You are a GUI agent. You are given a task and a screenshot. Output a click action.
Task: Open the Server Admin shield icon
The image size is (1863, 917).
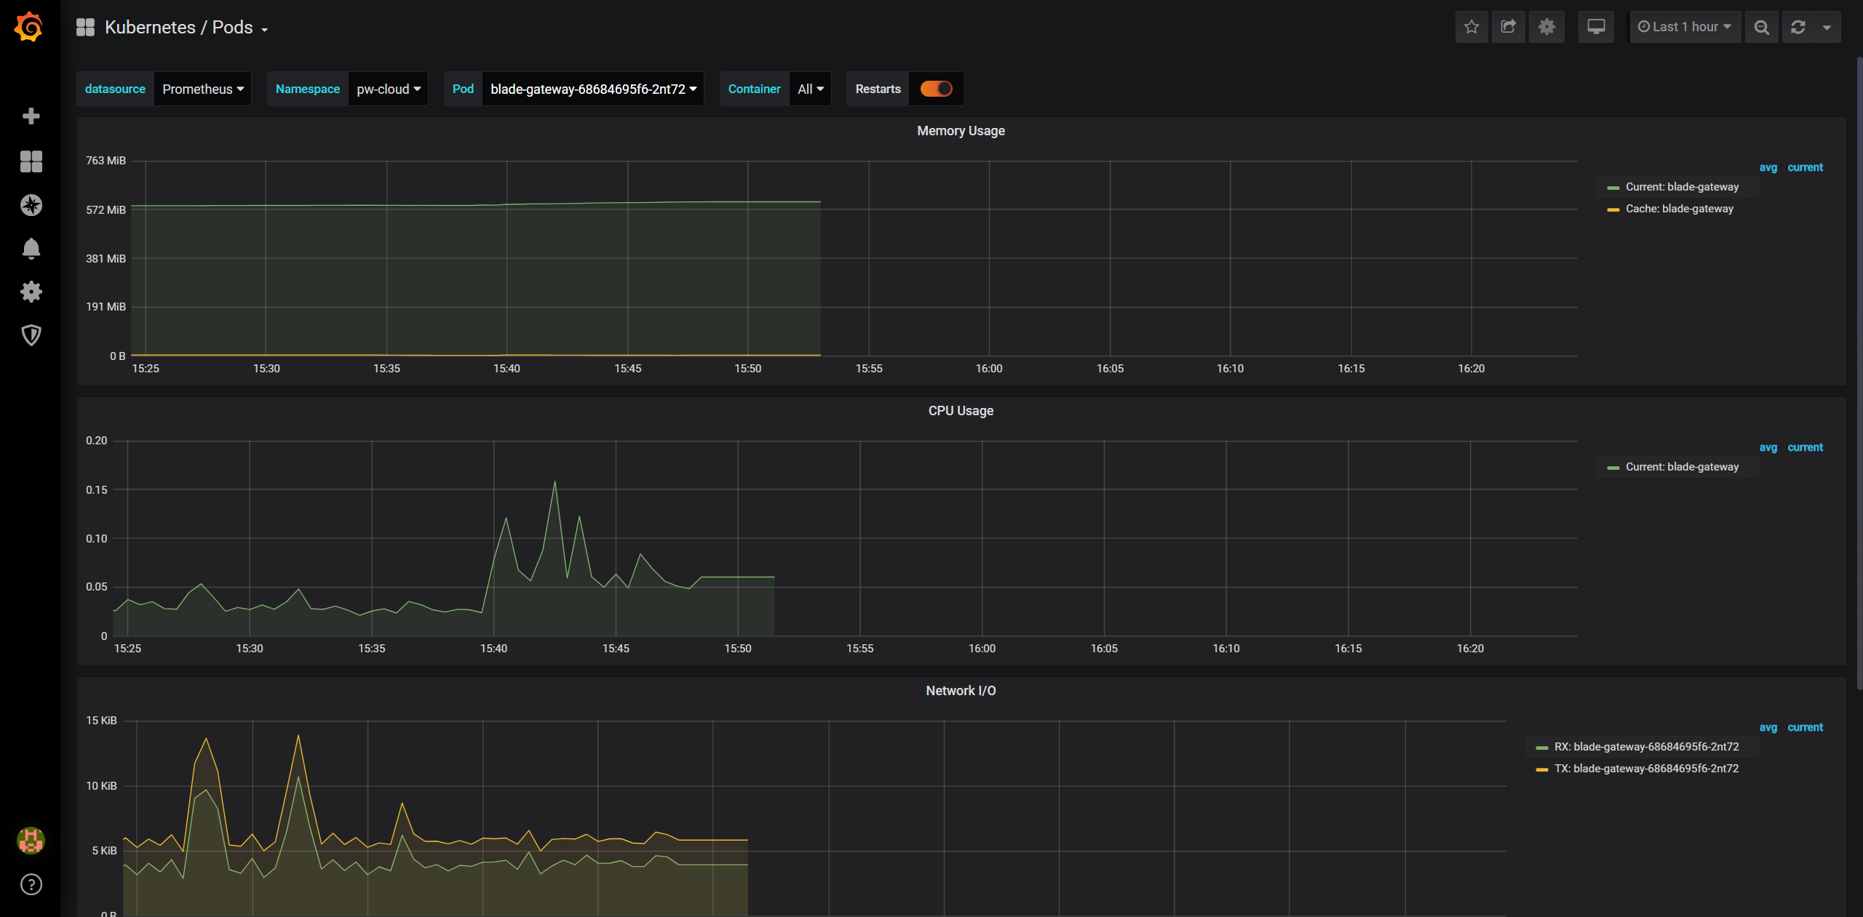coord(31,335)
